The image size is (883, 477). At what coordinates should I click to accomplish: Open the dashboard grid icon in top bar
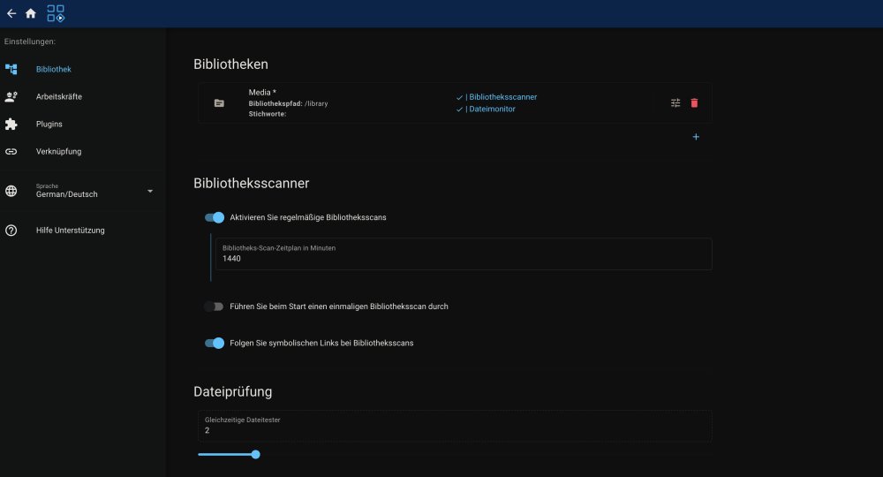click(55, 13)
